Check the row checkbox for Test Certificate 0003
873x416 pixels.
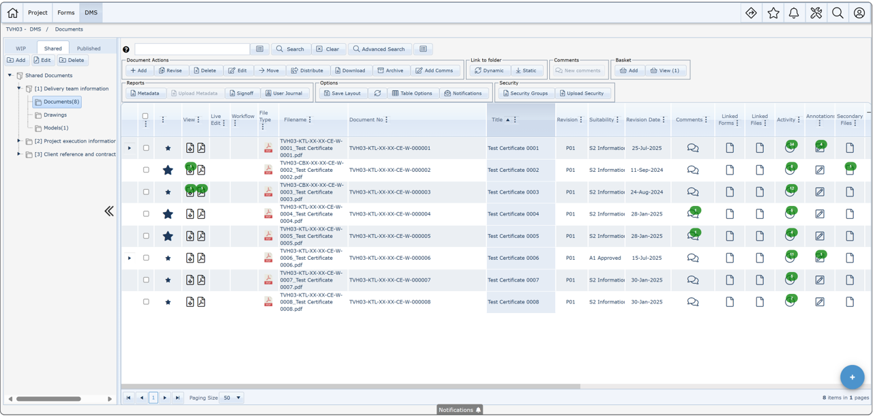tap(146, 192)
